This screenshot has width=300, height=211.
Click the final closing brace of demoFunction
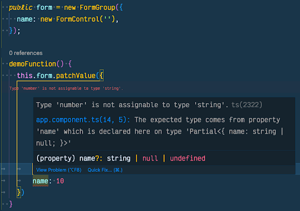(11, 204)
